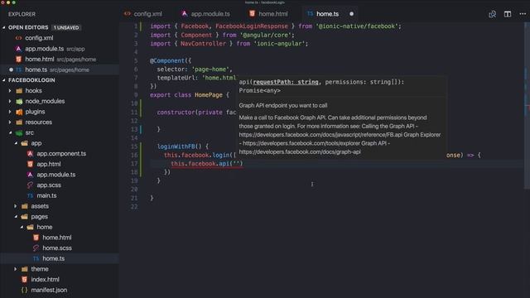
Task: Click line number 15 in the gutter
Action: pos(134,147)
